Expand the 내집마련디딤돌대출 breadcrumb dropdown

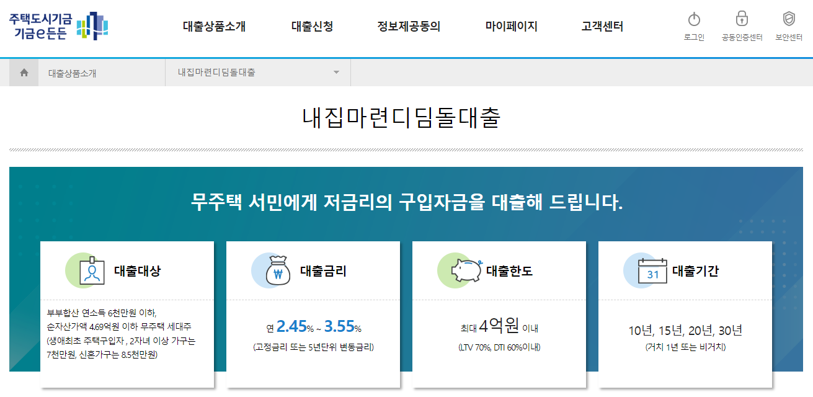pyautogui.click(x=258, y=73)
